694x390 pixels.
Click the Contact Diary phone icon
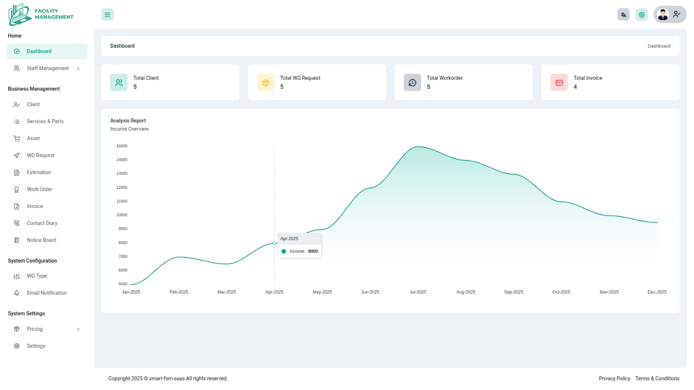point(17,223)
